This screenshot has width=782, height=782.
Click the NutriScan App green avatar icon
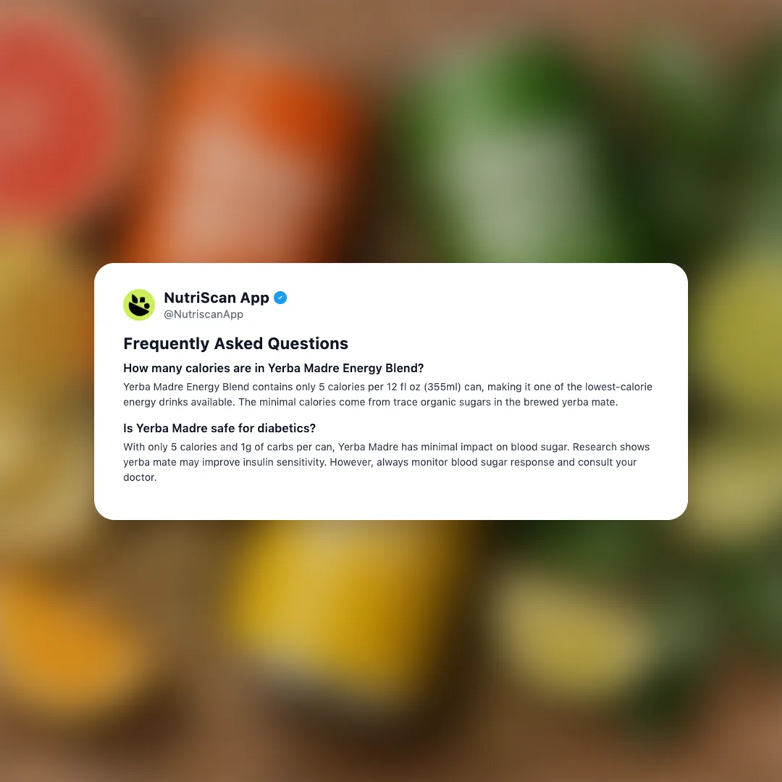139,305
